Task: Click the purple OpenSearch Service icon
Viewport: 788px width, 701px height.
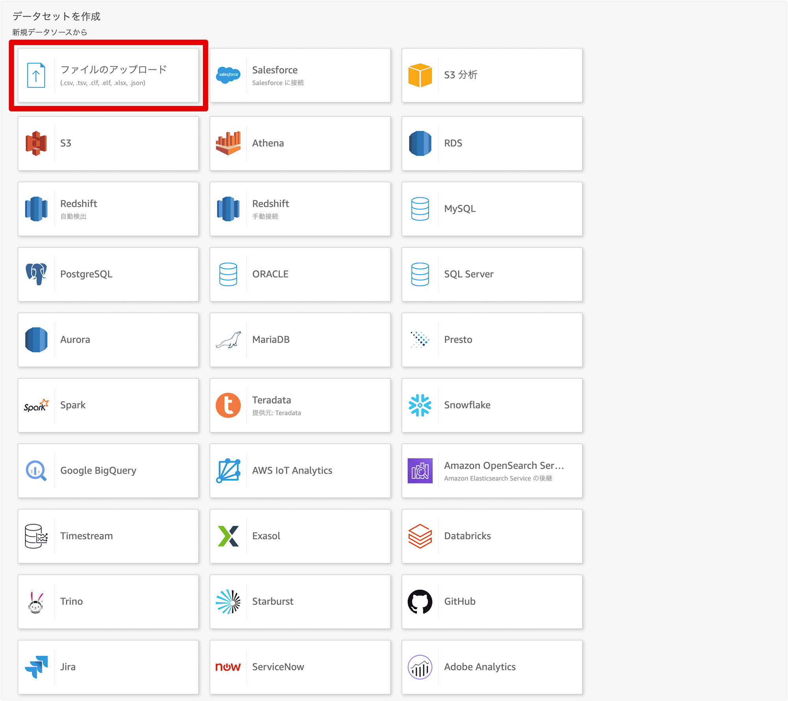Action: click(x=420, y=471)
